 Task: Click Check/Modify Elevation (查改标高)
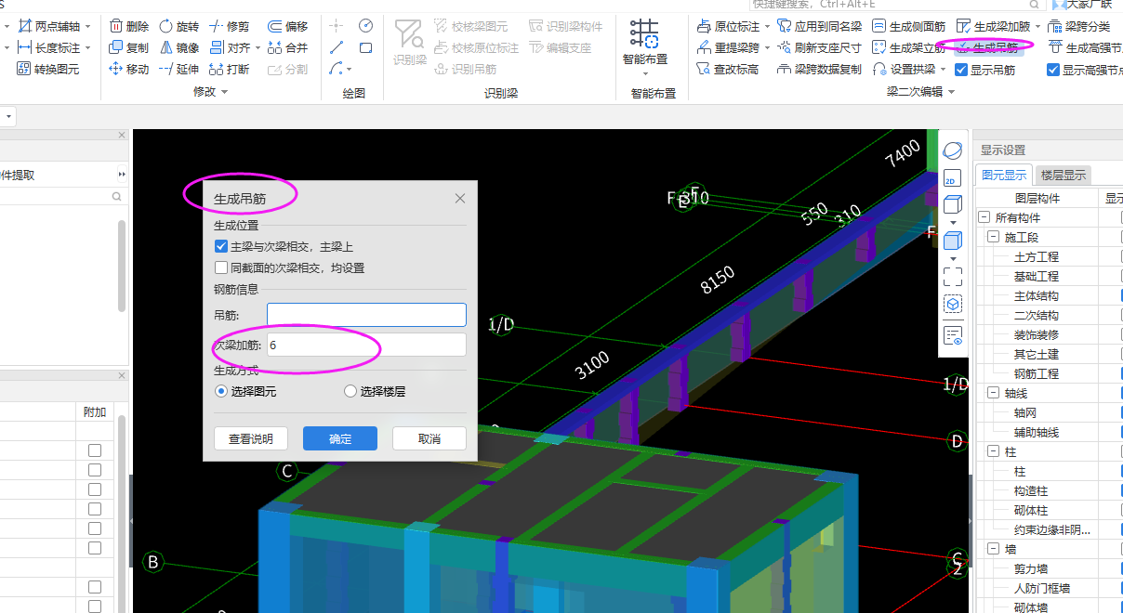coord(728,69)
